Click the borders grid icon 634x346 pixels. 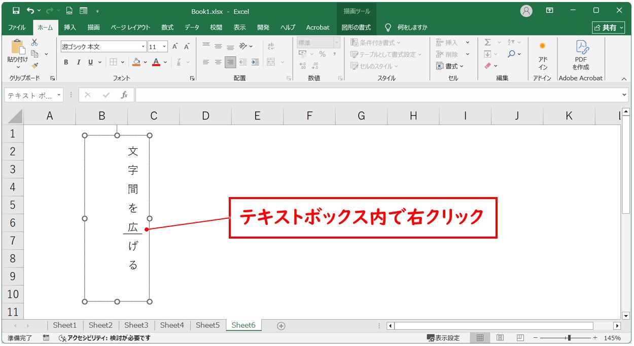tap(113, 62)
